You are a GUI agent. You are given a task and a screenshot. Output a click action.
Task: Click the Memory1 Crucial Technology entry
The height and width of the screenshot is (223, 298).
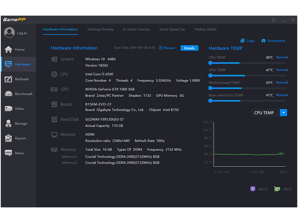click(x=122, y=156)
